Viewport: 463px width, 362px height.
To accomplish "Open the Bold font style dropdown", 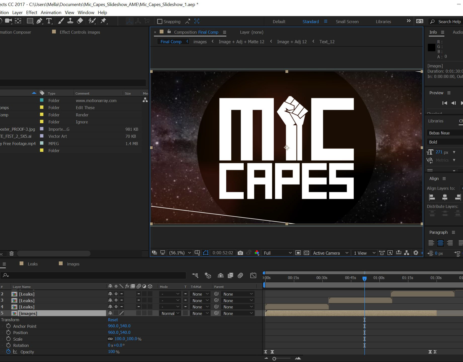I will pos(445,142).
